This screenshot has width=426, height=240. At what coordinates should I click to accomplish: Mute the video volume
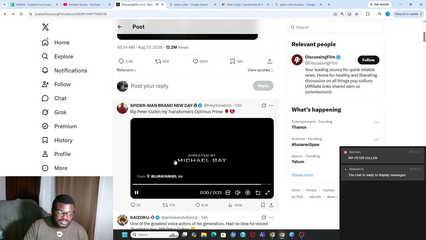[238, 193]
